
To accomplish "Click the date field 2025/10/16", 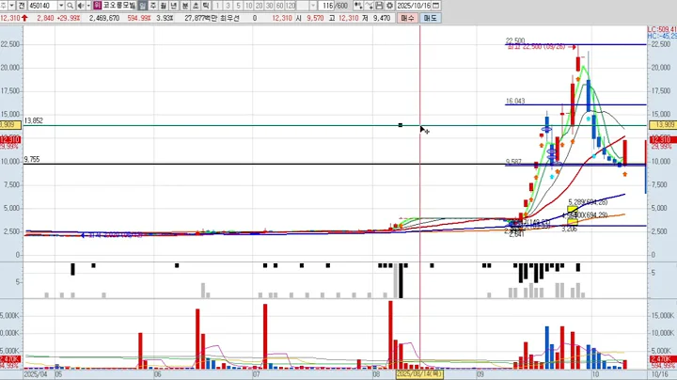I will tap(414, 6).
